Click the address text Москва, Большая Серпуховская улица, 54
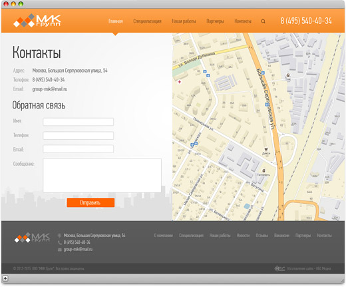This screenshot has height=287, width=346. click(x=70, y=71)
